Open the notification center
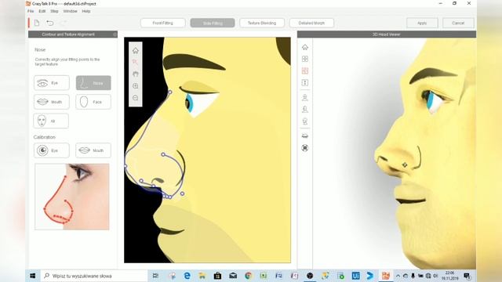 (x=467, y=276)
